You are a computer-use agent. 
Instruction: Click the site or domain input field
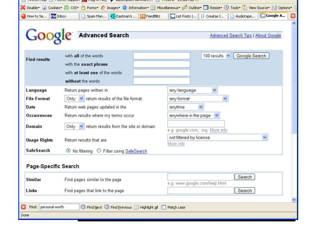point(196,124)
